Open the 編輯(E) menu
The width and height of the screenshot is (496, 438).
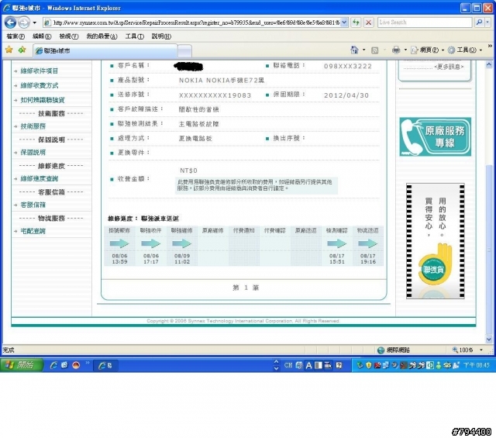[42, 36]
